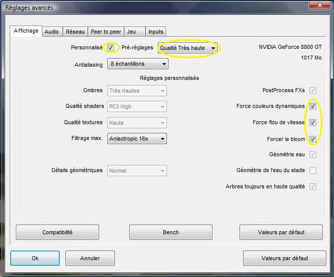Click the 1017 Mo memory text
This screenshot has height=277, width=334.
pyautogui.click(x=311, y=58)
